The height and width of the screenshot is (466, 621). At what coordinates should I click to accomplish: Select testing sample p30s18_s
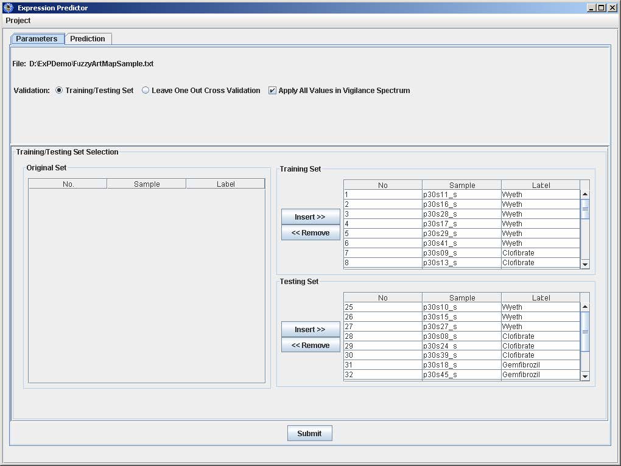click(461, 365)
